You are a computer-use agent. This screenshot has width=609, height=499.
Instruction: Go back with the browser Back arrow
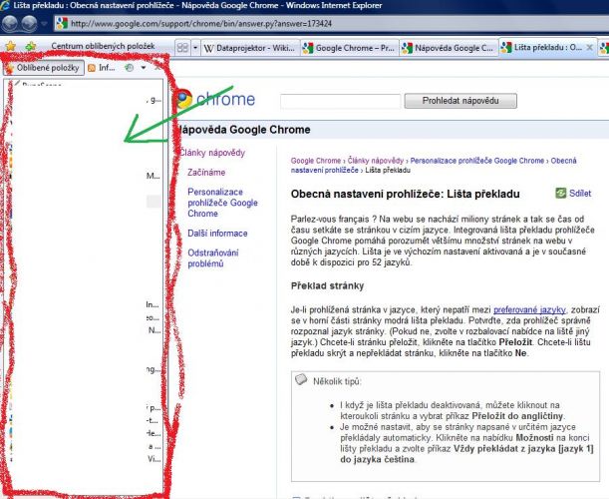(x=10, y=24)
